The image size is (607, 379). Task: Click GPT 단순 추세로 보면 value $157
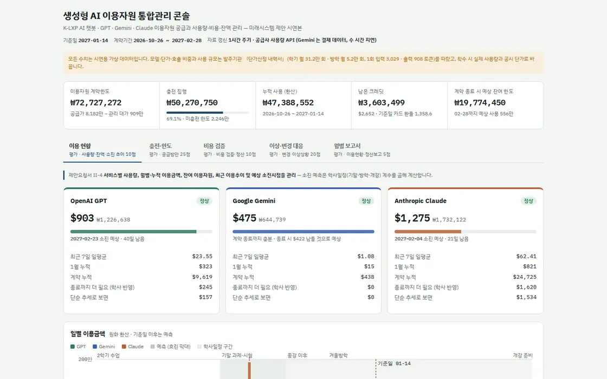pyautogui.click(x=205, y=297)
